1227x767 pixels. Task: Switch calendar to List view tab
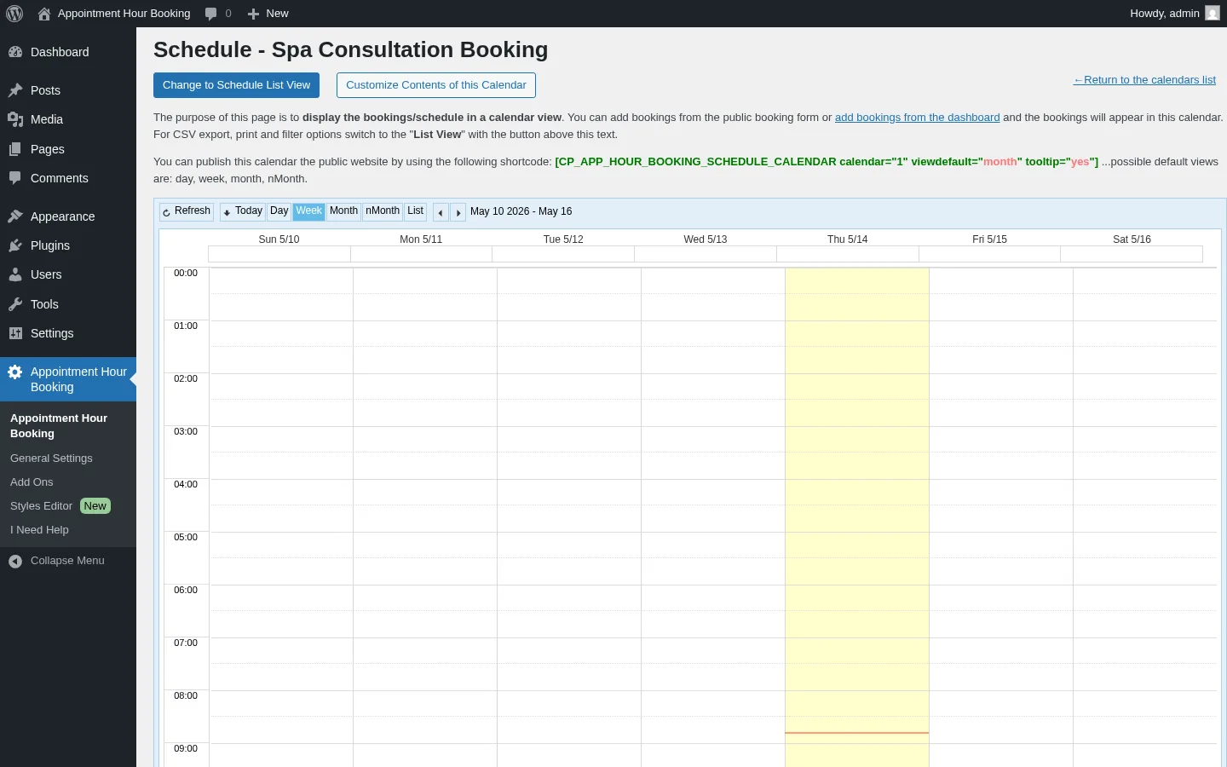click(x=415, y=211)
